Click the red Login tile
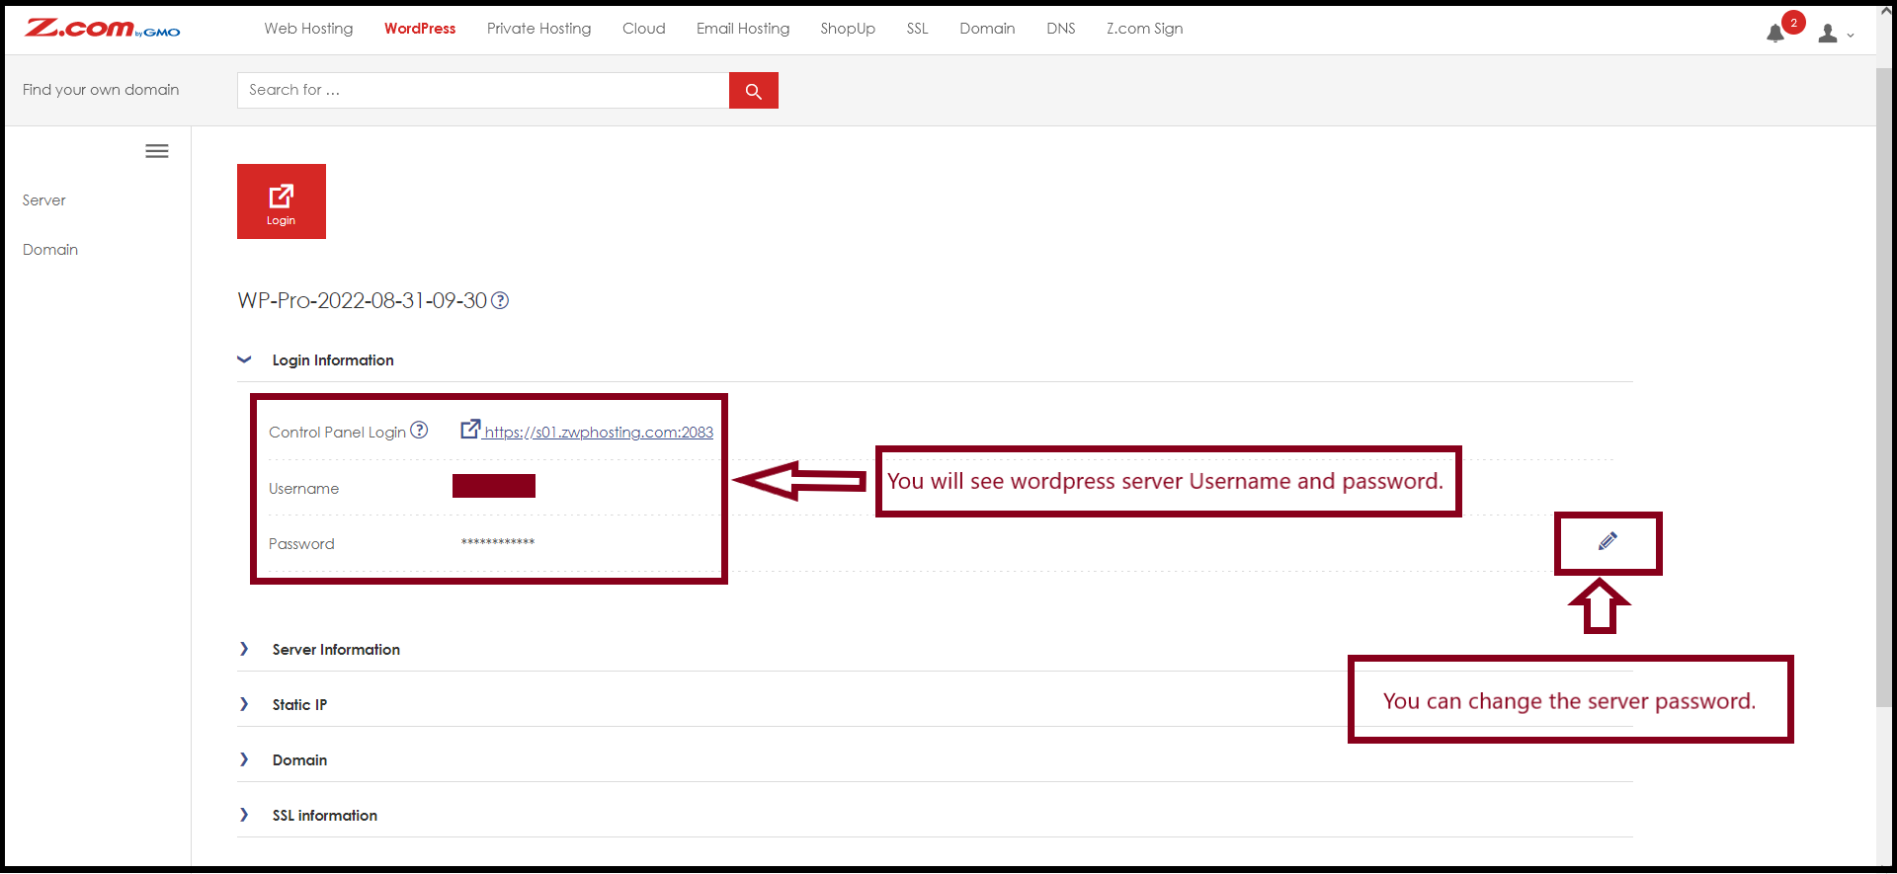 [282, 201]
